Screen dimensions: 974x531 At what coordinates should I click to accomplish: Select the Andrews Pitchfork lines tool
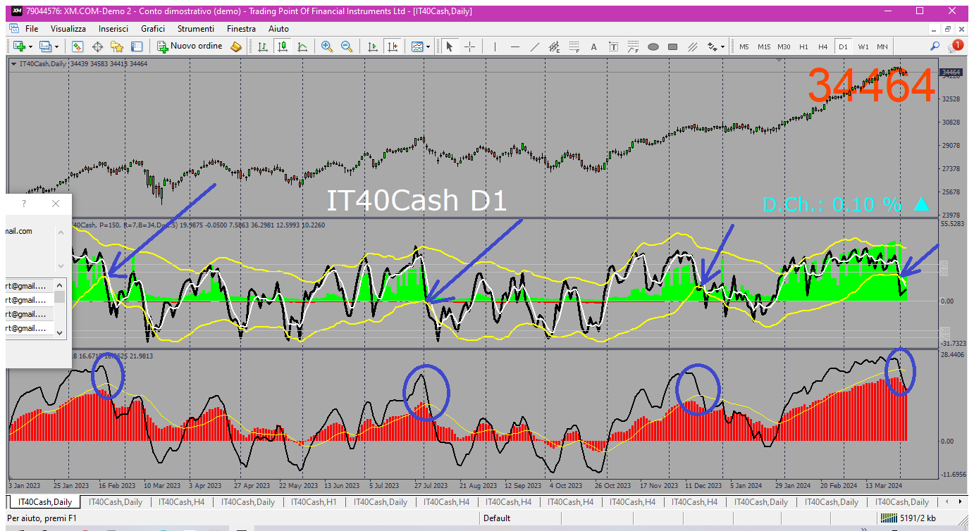click(x=693, y=46)
